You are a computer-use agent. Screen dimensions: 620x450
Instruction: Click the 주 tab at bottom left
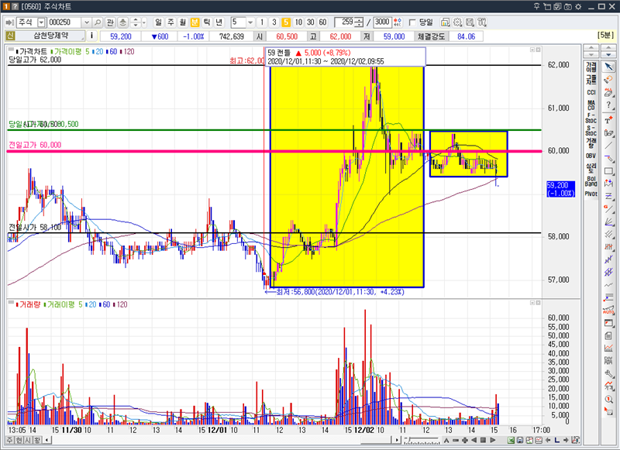(9, 440)
